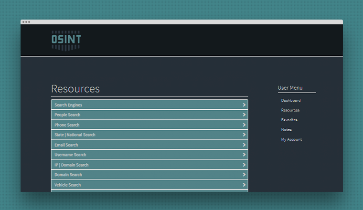Open the Domain Search accordion
363x210 pixels.
click(x=68, y=175)
